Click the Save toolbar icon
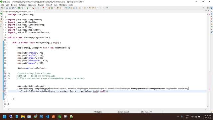This screenshot has height=120, width=213. click(x=7, y=8)
